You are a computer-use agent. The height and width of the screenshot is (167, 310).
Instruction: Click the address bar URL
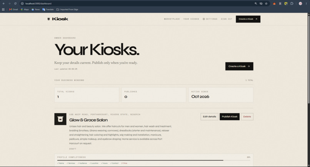pyautogui.click(x=38, y=3)
